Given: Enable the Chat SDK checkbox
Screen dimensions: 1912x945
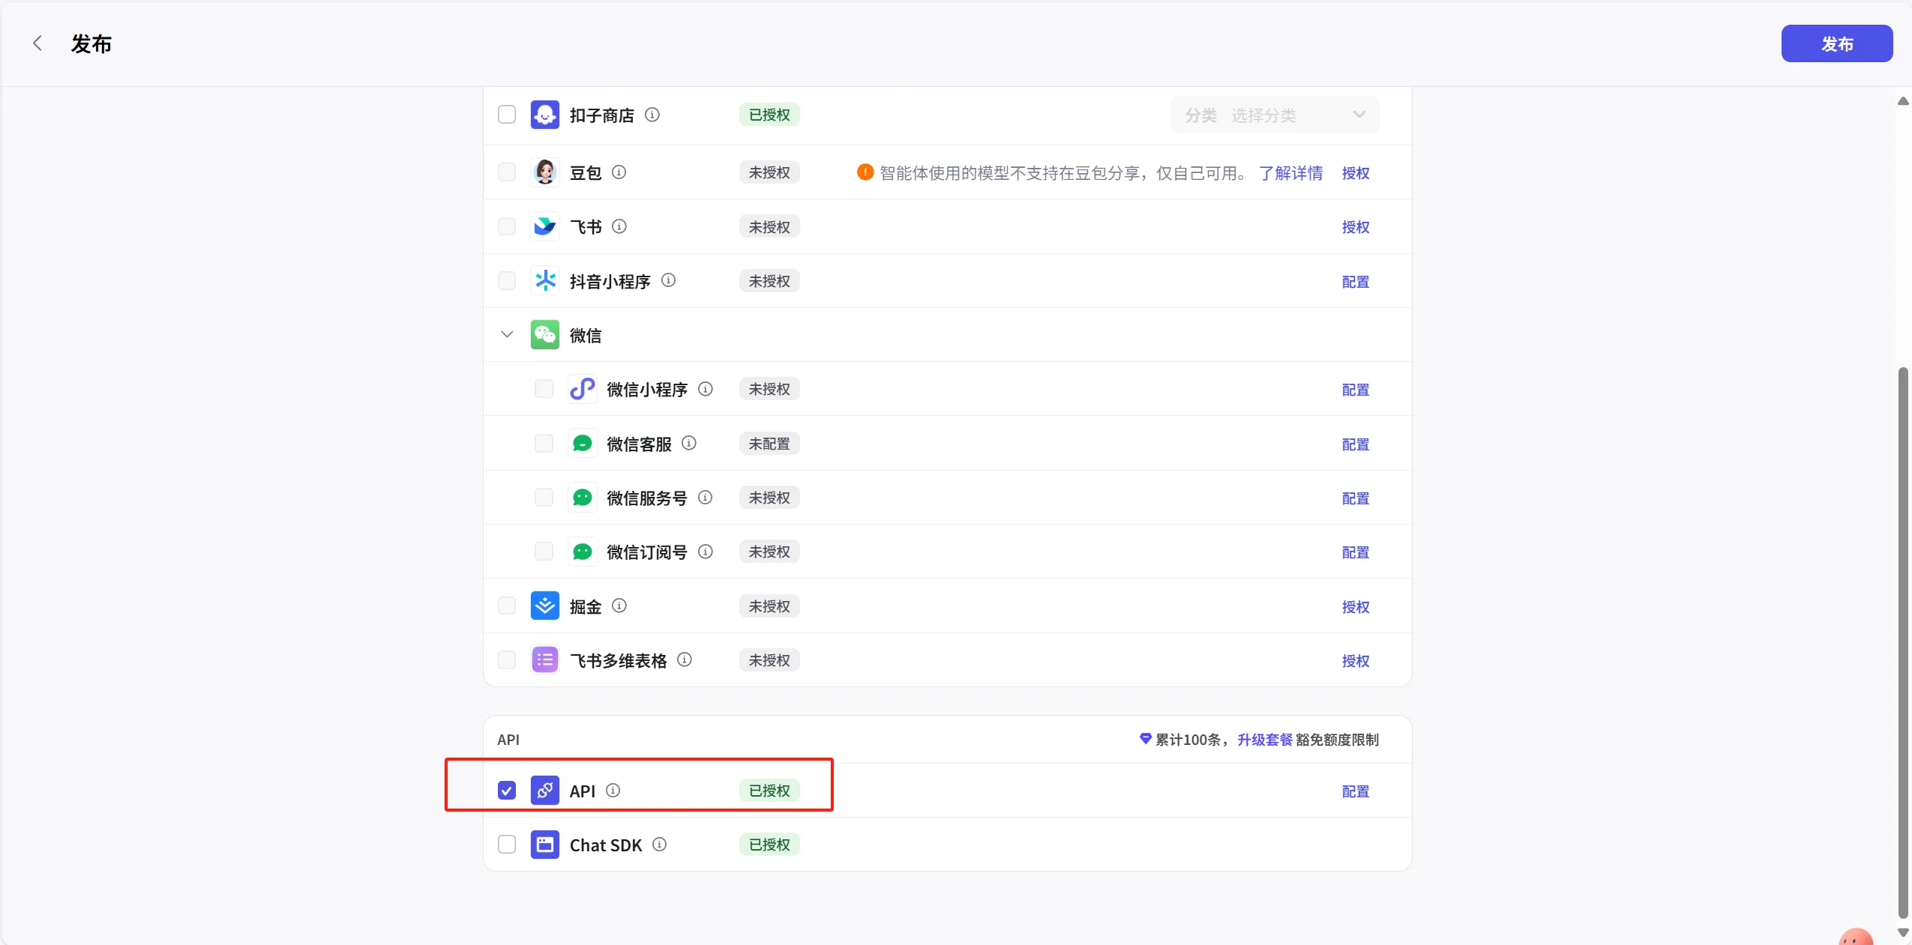Looking at the screenshot, I should pos(507,845).
